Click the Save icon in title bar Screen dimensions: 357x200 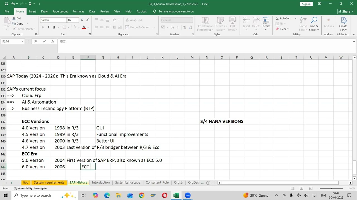(x=6, y=4)
